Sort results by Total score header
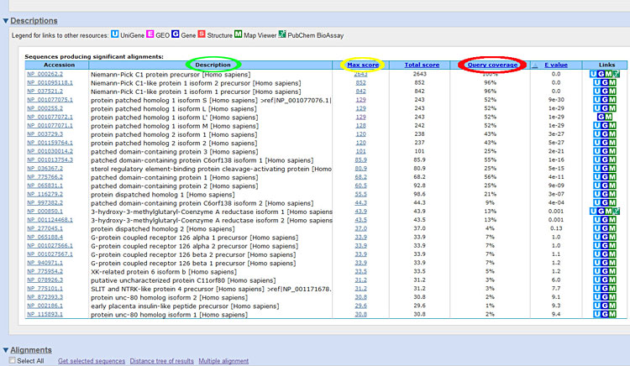The image size is (630, 366). 422,65
